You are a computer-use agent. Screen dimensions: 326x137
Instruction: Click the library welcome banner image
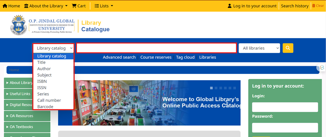pos(149,103)
